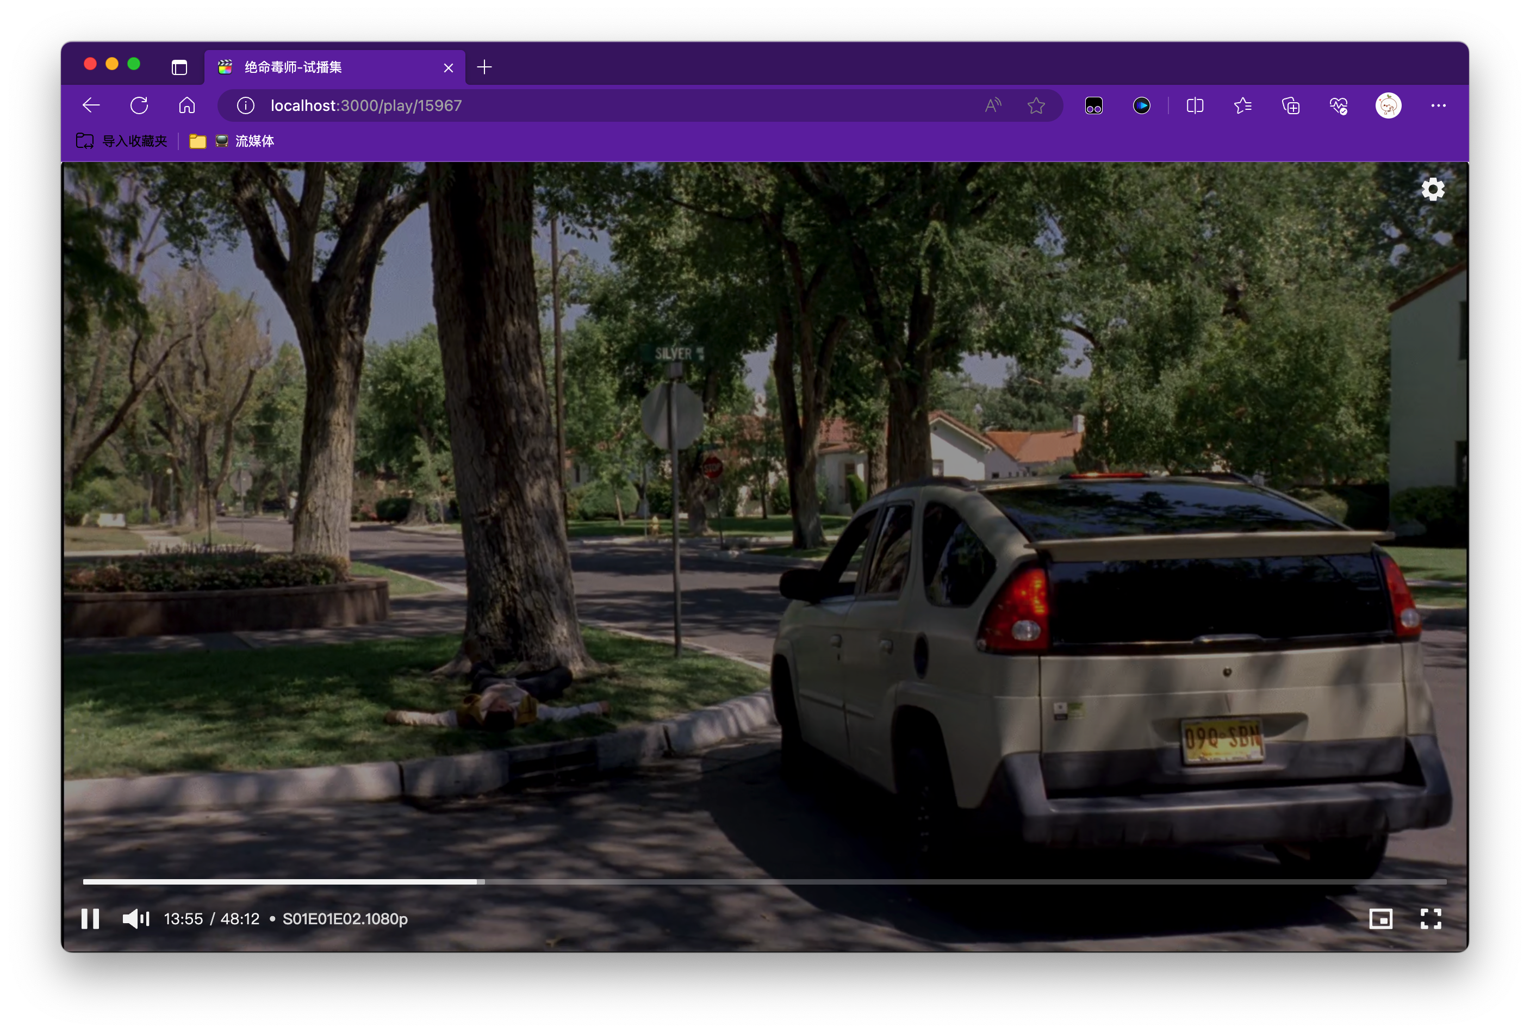Viewport: 1530px width, 1033px height.
Task: Open browser collections
Action: 1290,105
